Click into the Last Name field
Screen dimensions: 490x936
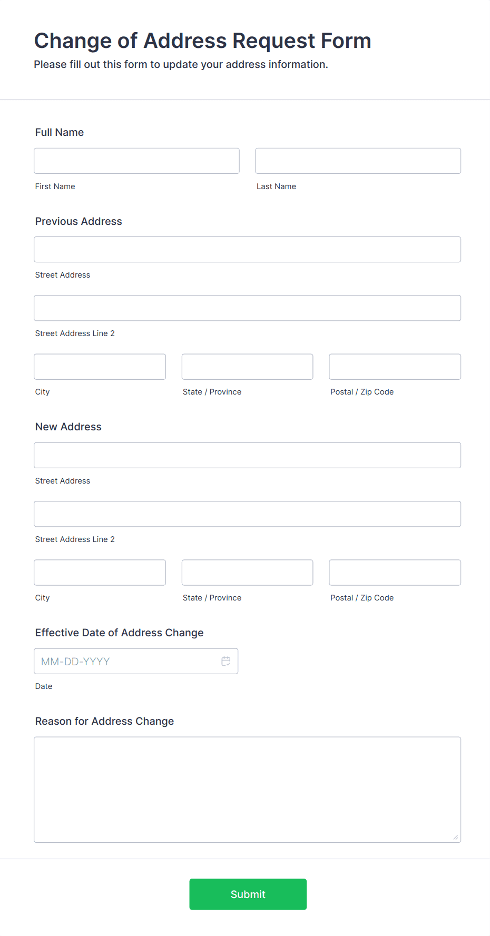(358, 161)
